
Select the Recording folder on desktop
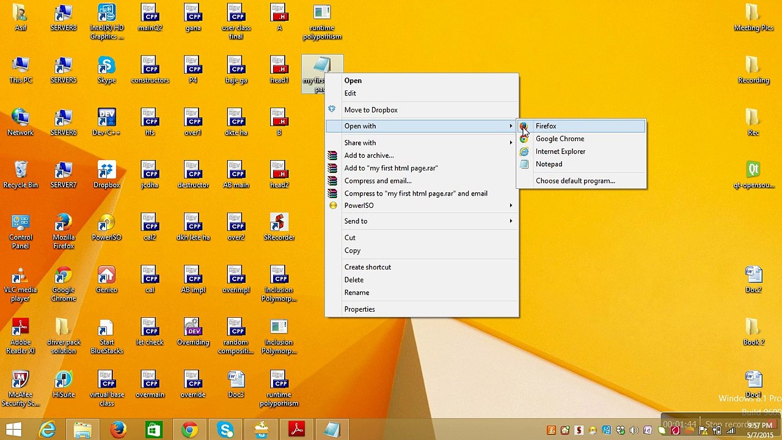pos(753,70)
